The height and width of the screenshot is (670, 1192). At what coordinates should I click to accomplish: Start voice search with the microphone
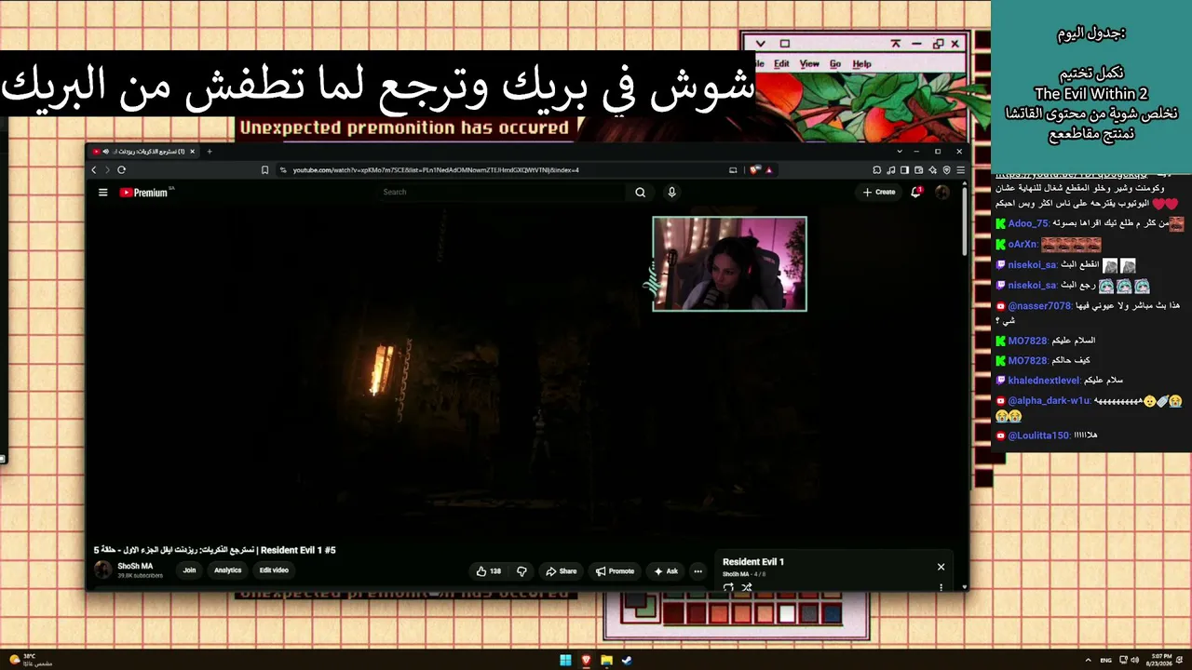point(671,193)
